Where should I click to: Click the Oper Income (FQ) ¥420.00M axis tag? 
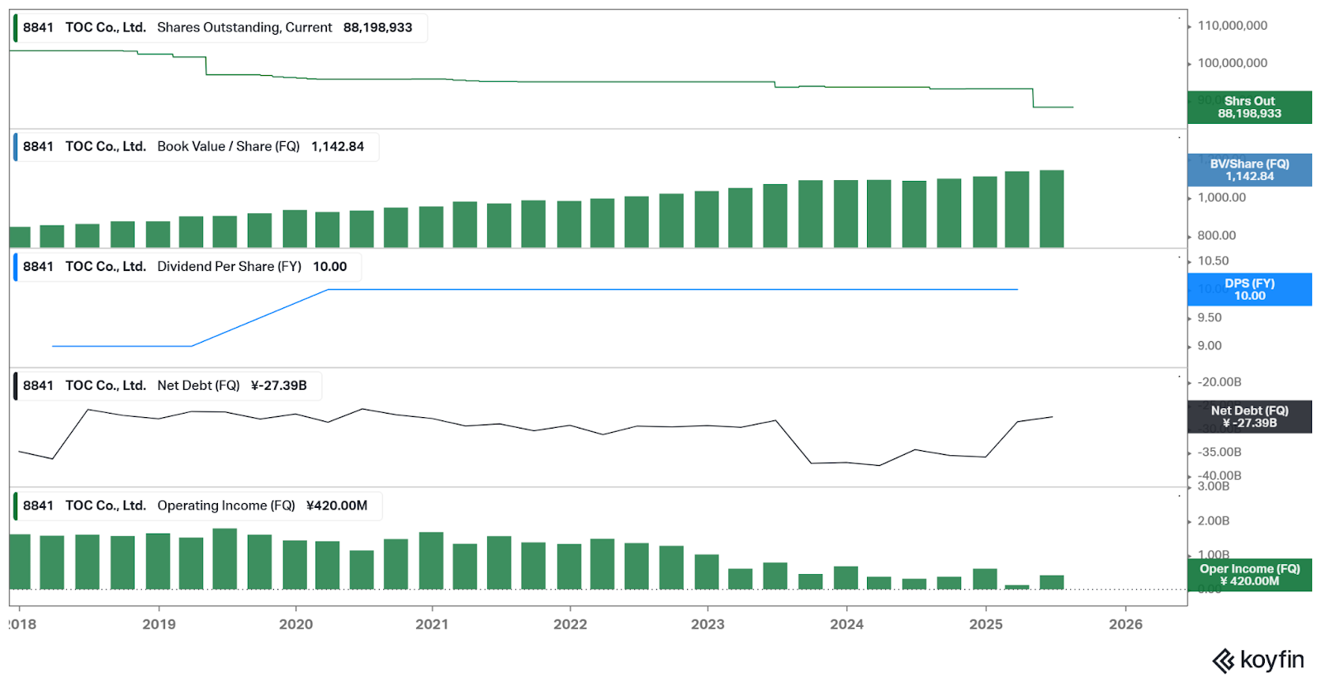point(1249,575)
